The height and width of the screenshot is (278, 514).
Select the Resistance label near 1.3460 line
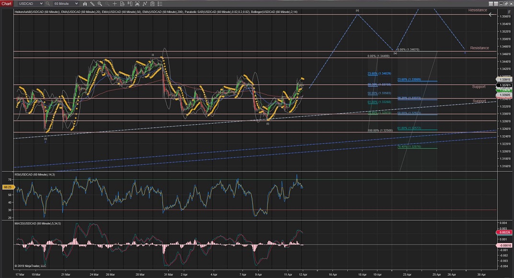[x=479, y=48]
